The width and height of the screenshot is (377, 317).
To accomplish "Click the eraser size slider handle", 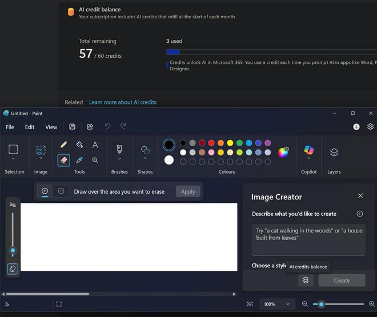I will click(13, 250).
